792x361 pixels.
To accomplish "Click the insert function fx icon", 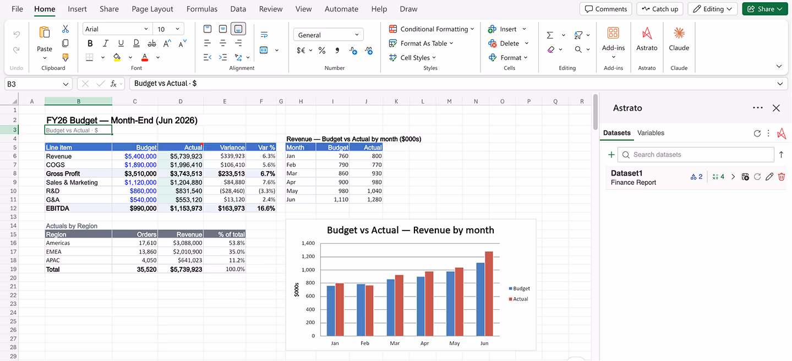I will point(114,84).
